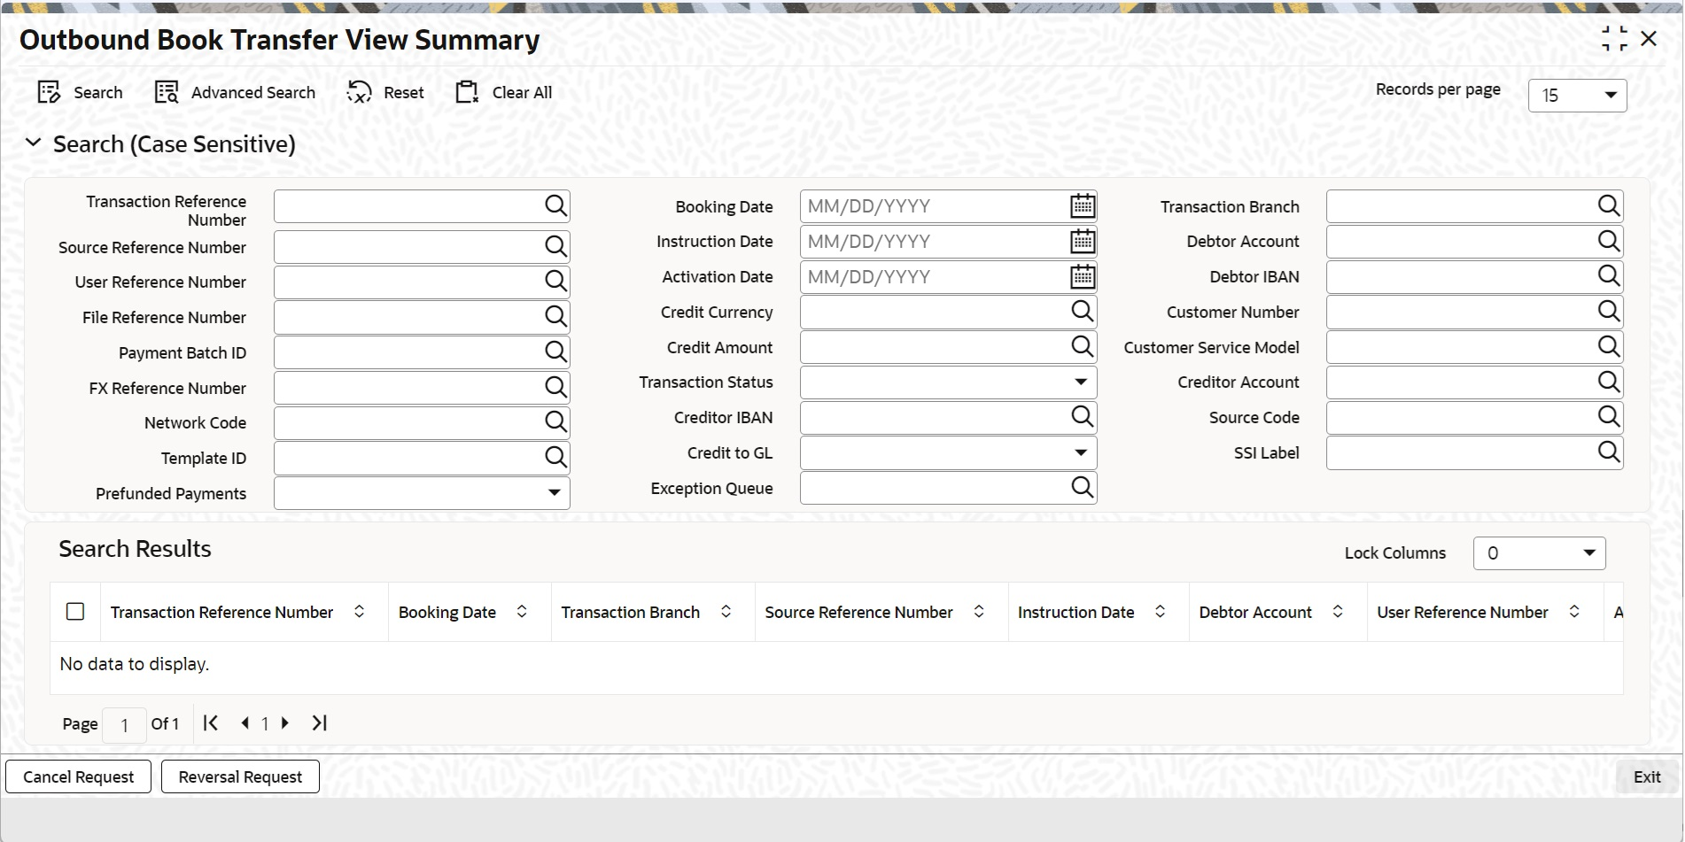Screen dimensions: 1685x842
Task: Open lookup for Transaction Reference Number field
Action: [555, 206]
